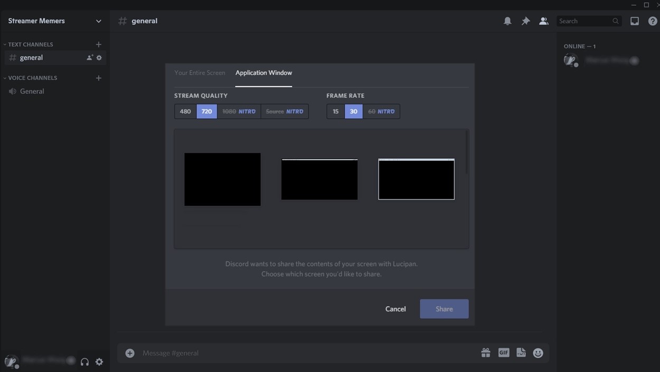Open user settings gear icon
This screenshot has height=372, width=660.
point(99,362)
